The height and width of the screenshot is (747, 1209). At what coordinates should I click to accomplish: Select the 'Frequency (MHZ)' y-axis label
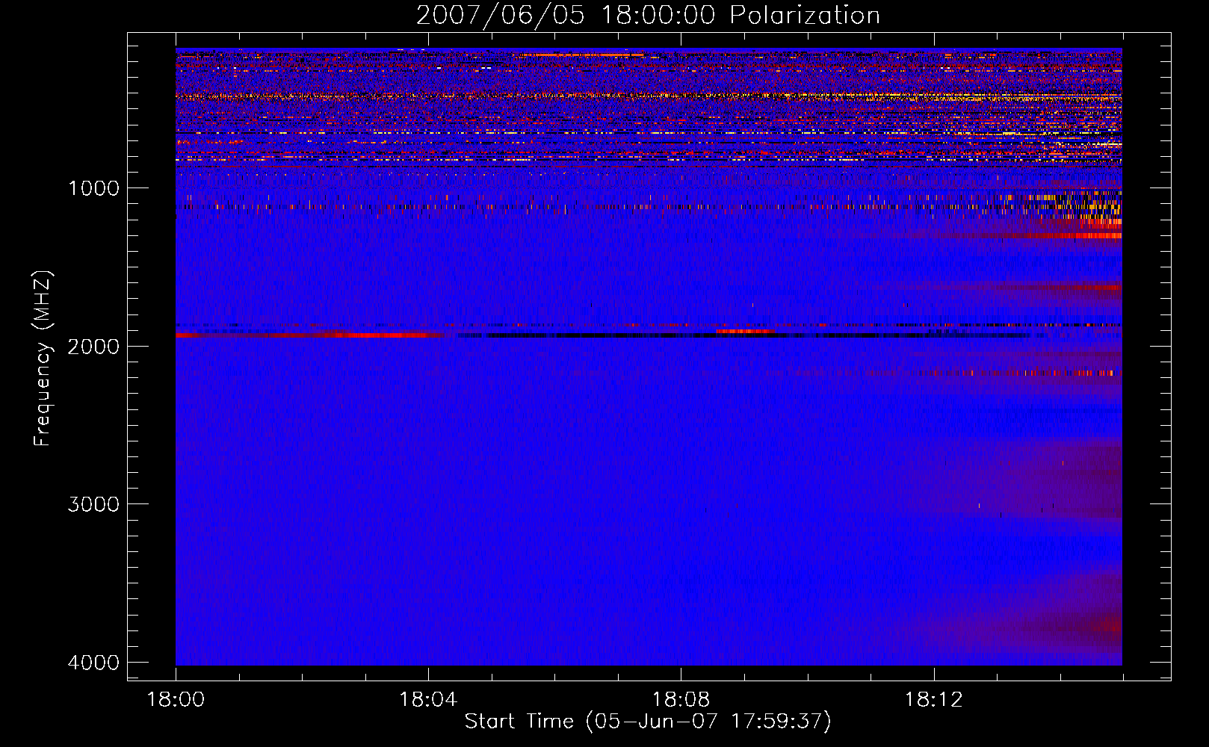[x=43, y=359]
